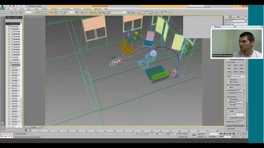Check Multi-Pass Effect Enable checkbox
Viewport: 264px width, 148px height.
(228, 111)
